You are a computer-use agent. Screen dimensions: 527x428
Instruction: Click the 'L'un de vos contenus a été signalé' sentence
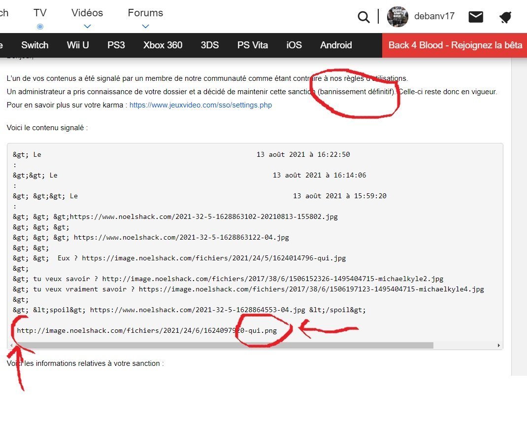click(207, 78)
